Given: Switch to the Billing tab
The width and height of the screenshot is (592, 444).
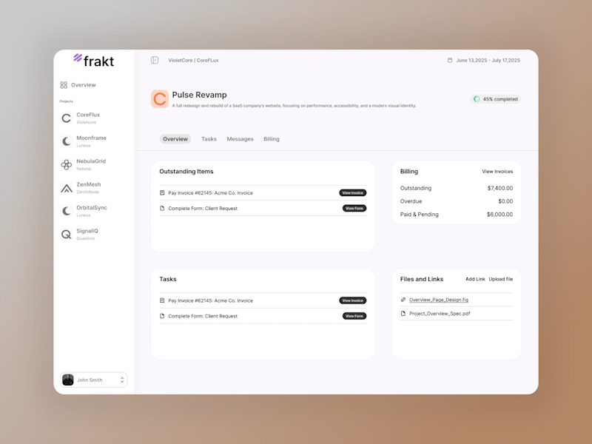Looking at the screenshot, I should 272,139.
